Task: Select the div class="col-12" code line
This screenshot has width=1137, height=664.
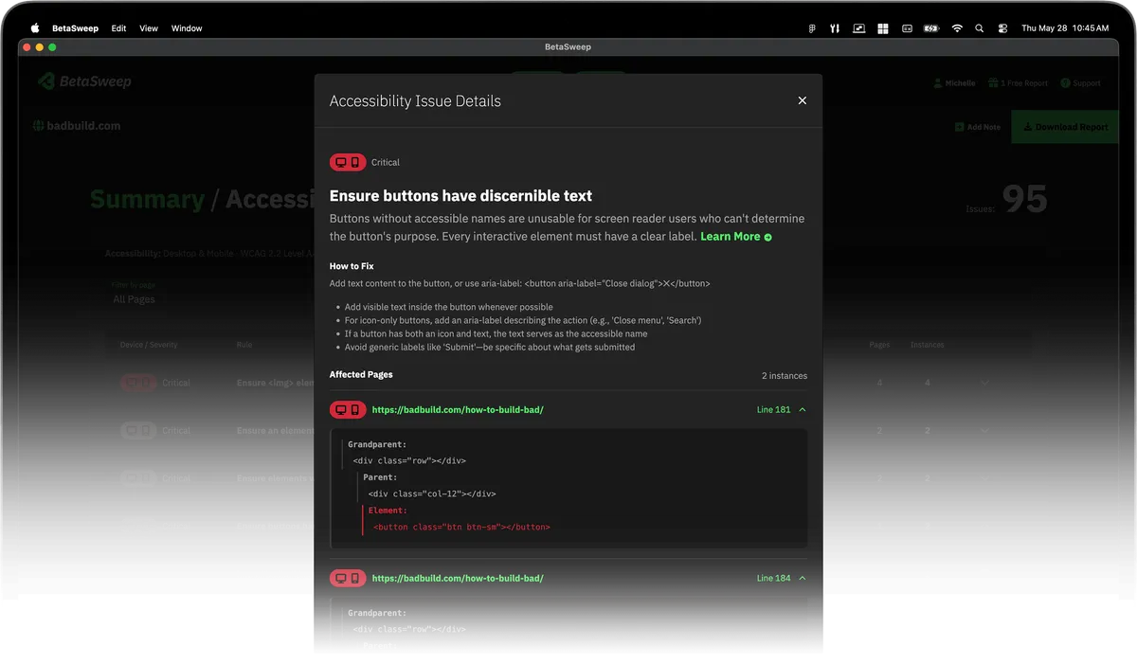Action: point(432,494)
